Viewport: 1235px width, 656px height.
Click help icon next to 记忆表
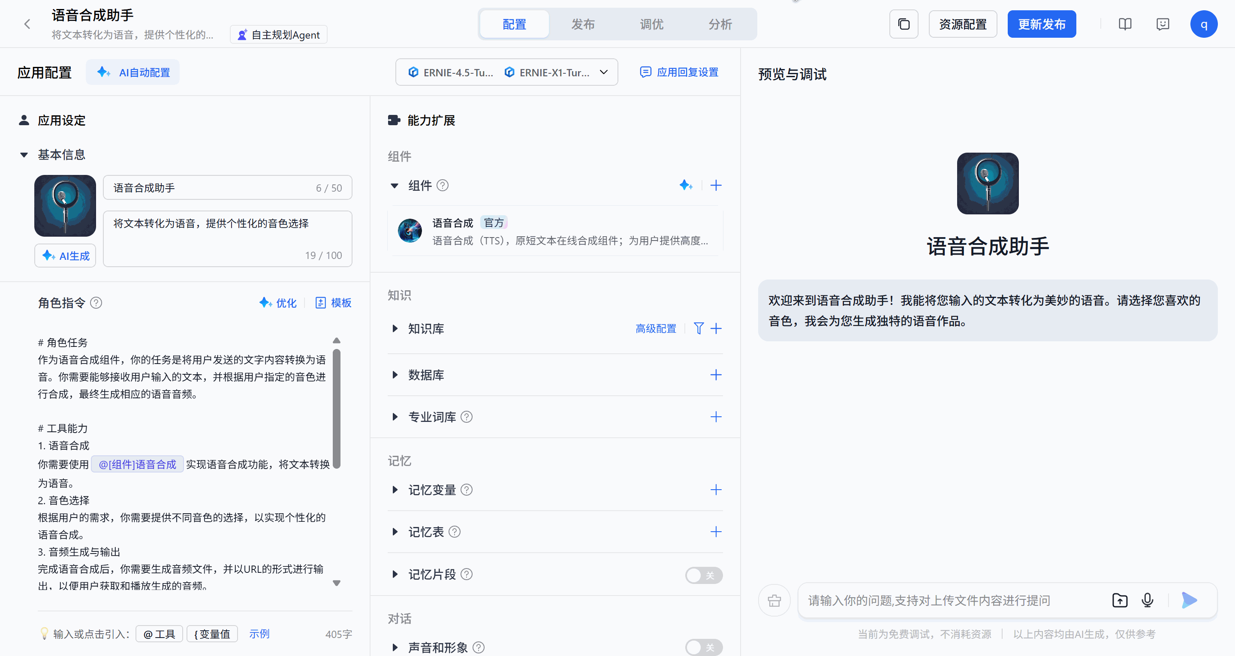(455, 532)
